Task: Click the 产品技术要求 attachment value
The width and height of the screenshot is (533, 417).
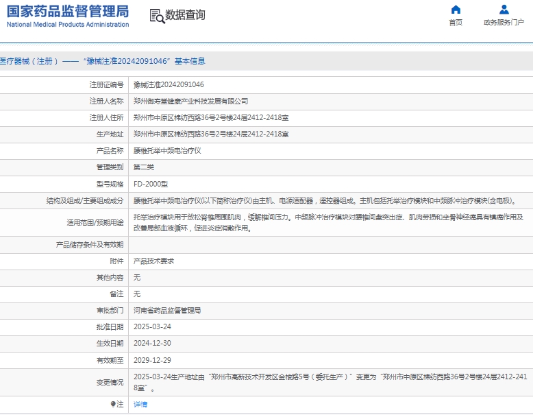Action: 153,261
